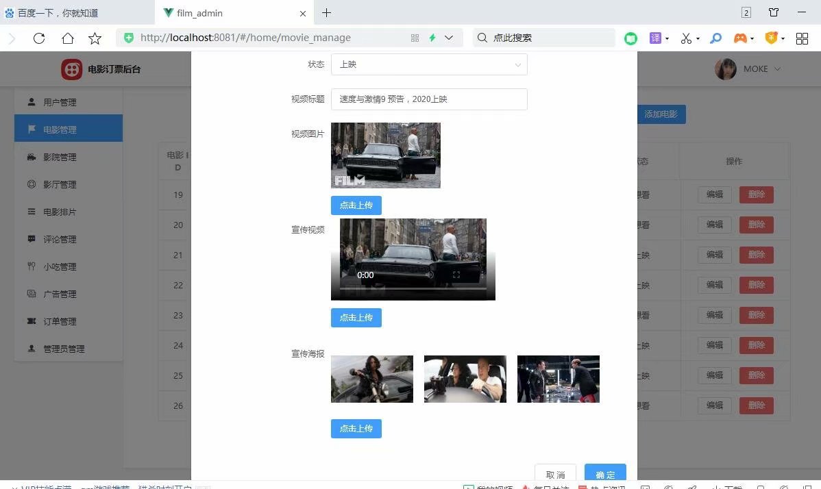Click the browser search box 点此搜索

click(544, 38)
